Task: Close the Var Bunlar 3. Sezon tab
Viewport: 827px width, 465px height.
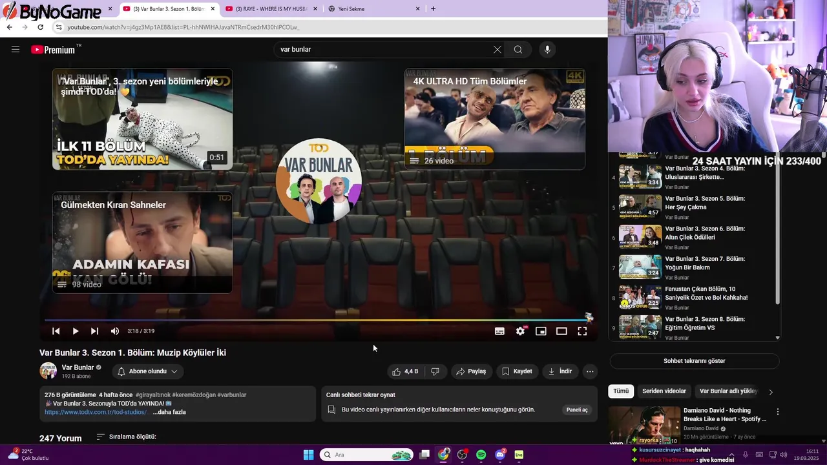Action: pyautogui.click(x=213, y=9)
